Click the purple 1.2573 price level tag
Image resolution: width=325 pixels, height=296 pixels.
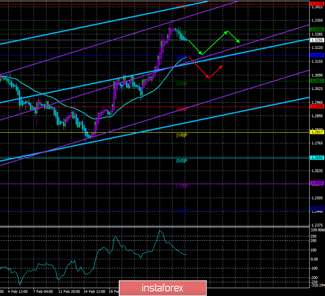coord(317,183)
